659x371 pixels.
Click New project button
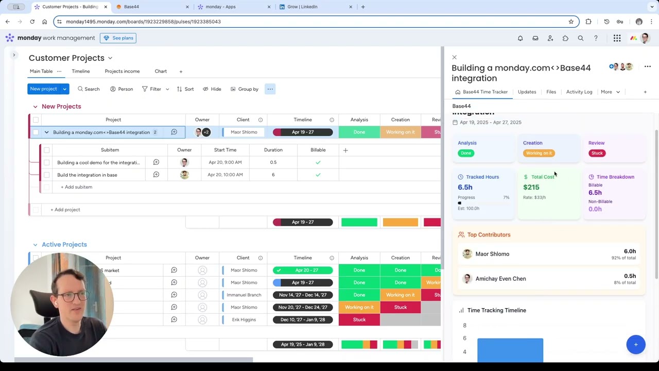(x=44, y=89)
